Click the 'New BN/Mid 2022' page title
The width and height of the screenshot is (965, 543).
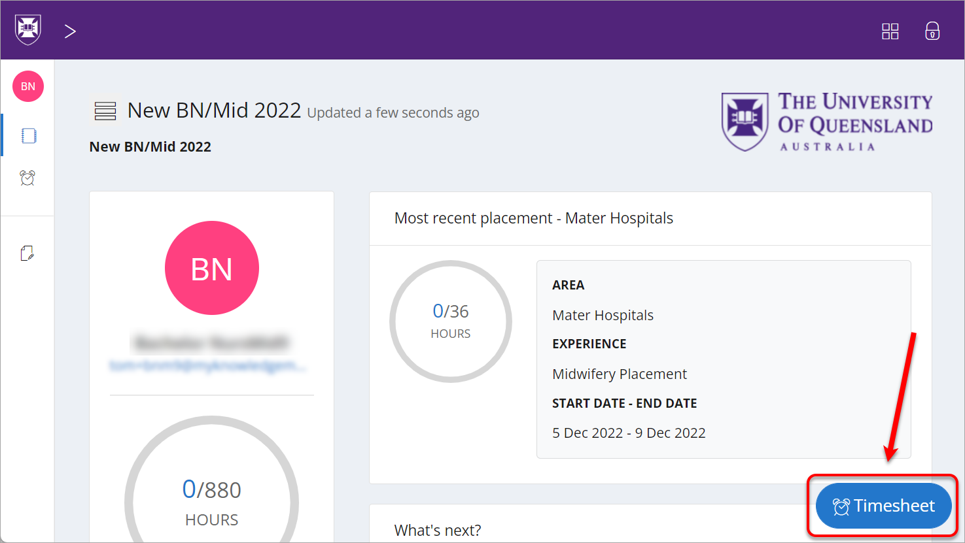214,110
